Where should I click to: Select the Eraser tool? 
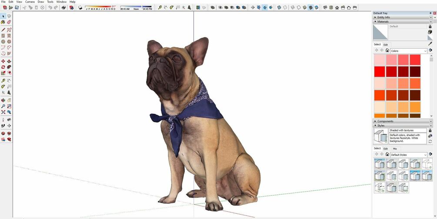pos(9,22)
